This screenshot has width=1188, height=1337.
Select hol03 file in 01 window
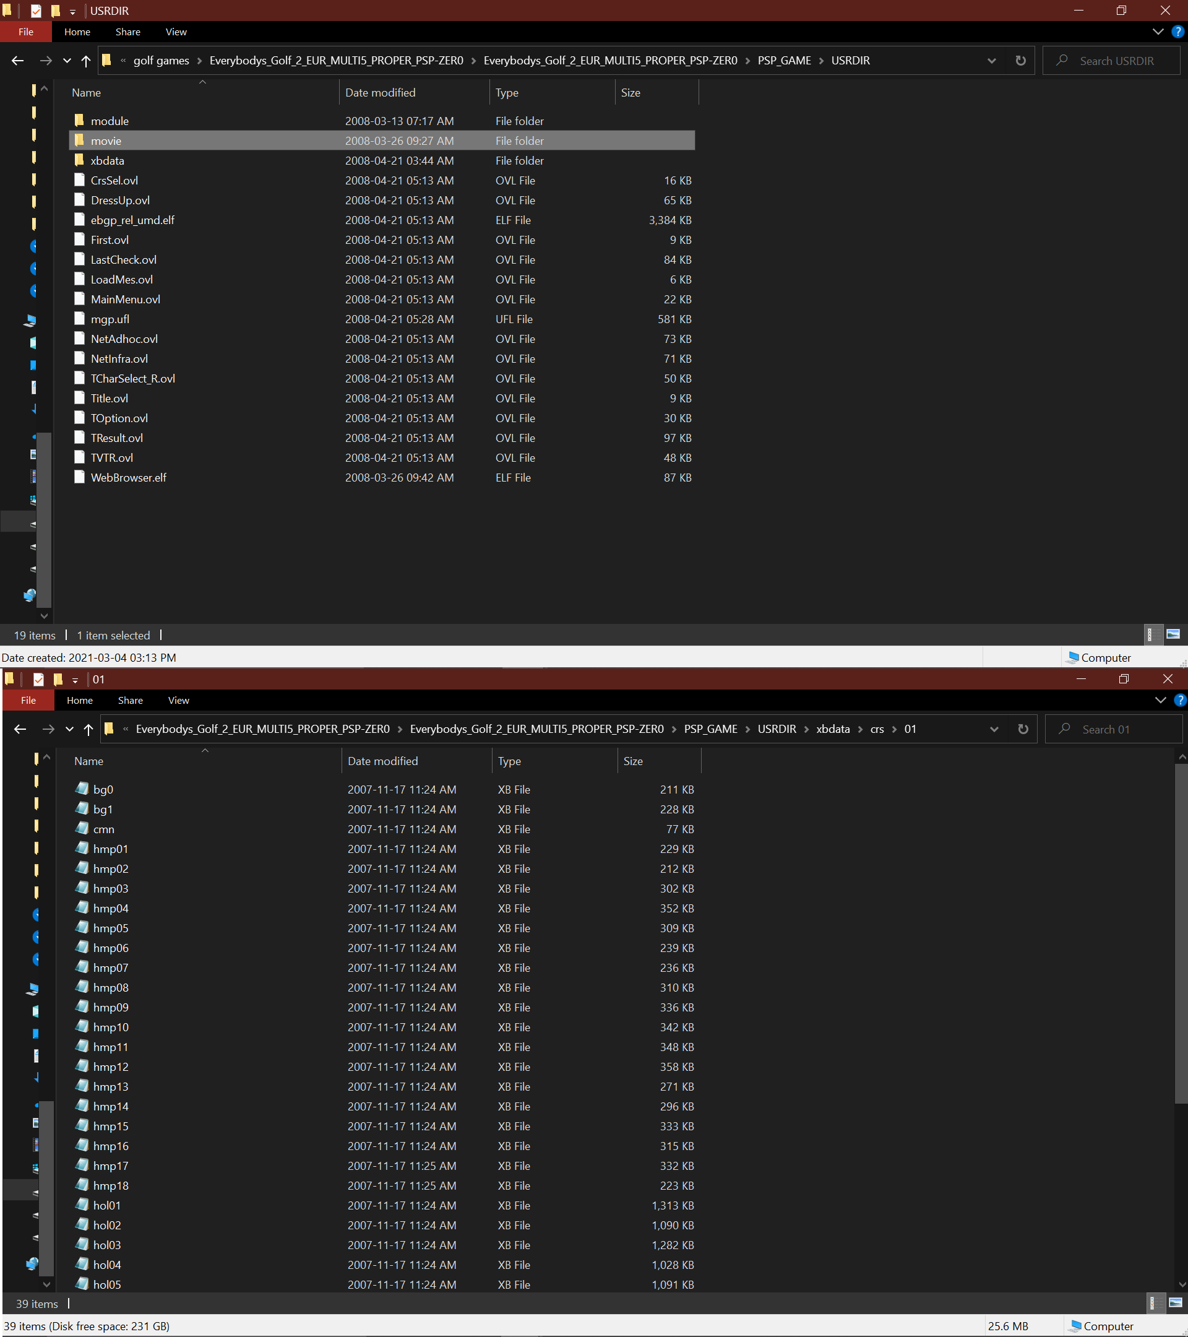106,1245
